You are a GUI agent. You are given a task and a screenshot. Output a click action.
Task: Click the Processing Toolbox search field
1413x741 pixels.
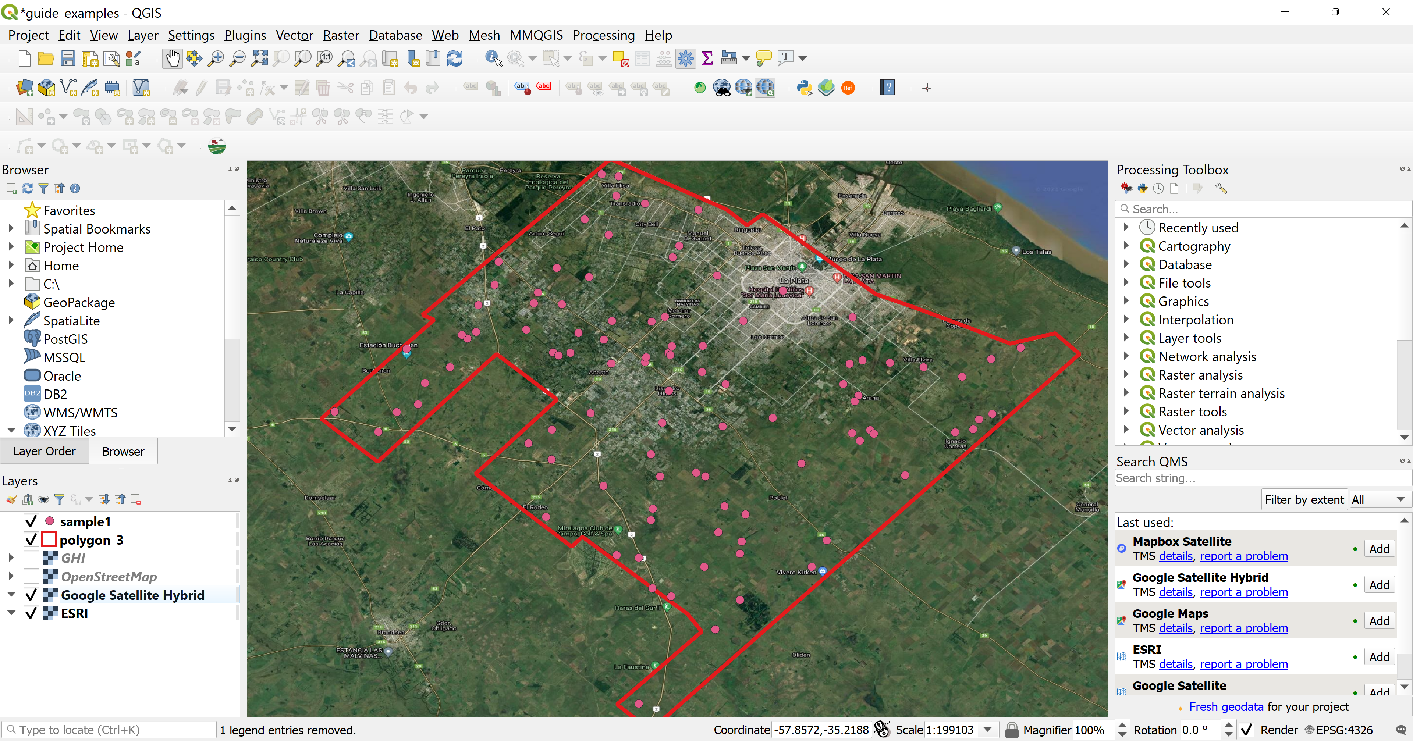pyautogui.click(x=1261, y=209)
